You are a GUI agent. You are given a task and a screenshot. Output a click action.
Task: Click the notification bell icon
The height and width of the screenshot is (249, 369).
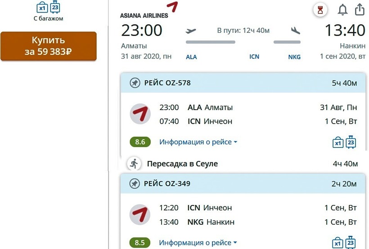pyautogui.click(x=343, y=10)
